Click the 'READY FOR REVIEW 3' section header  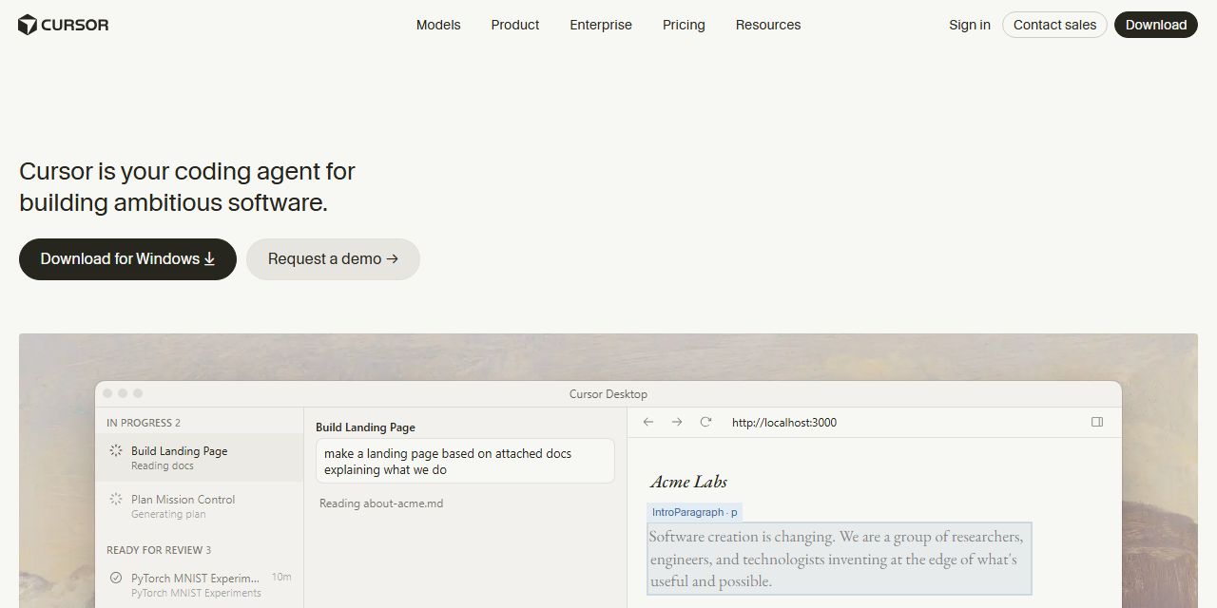tap(159, 550)
